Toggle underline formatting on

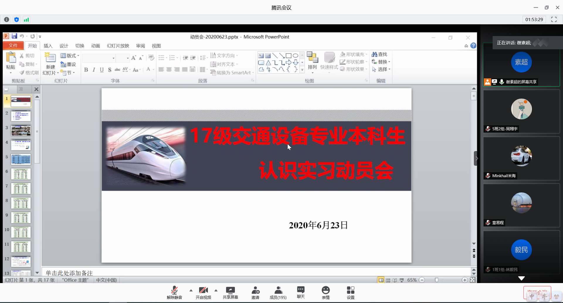(x=102, y=70)
